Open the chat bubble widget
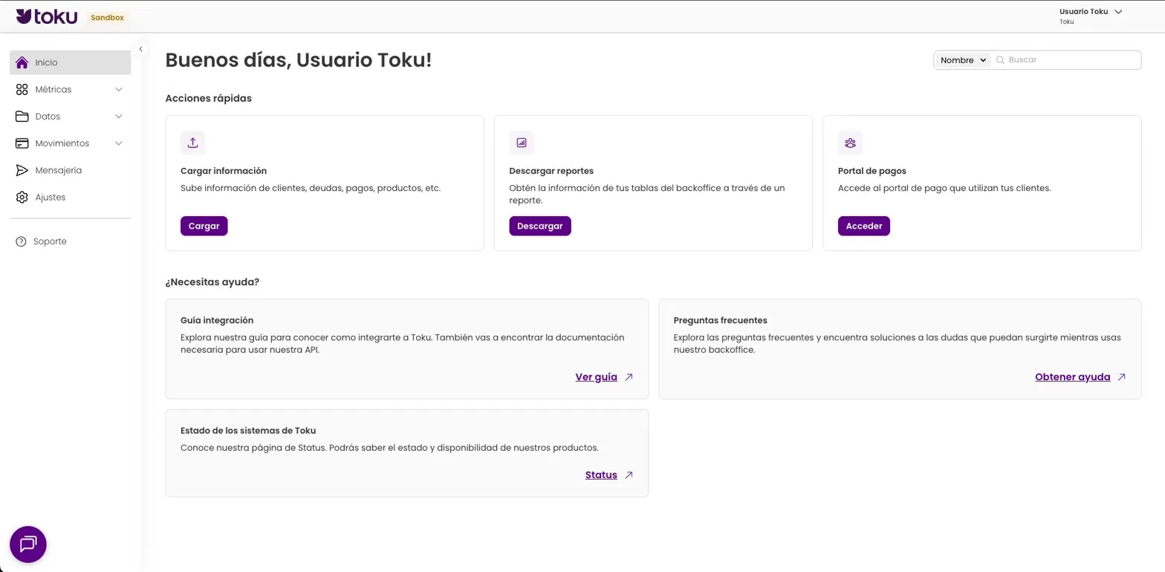Image resolution: width=1165 pixels, height=572 pixels. pyautogui.click(x=28, y=545)
